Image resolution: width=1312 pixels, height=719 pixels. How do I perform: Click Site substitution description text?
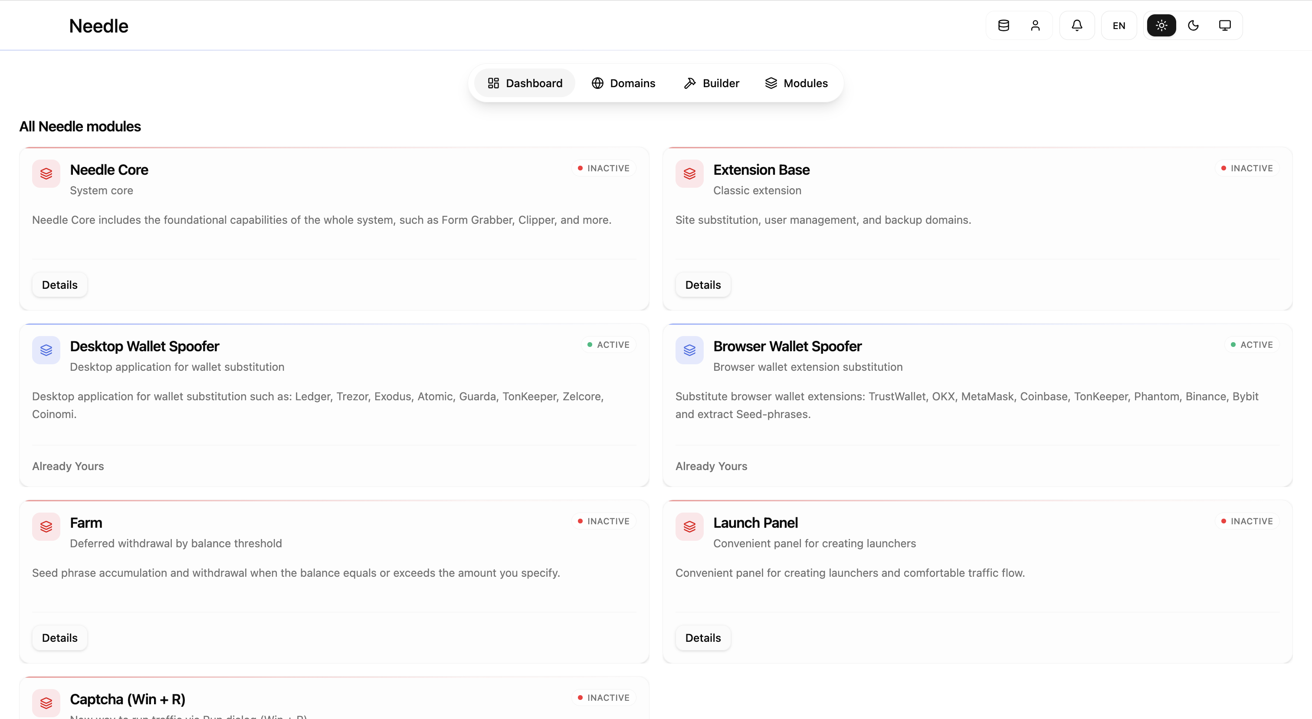[823, 220]
